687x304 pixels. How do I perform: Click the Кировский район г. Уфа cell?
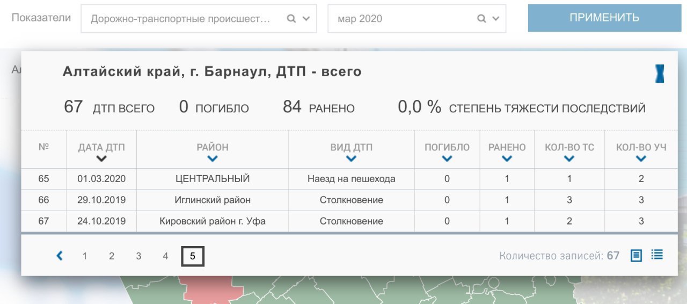tap(213, 221)
